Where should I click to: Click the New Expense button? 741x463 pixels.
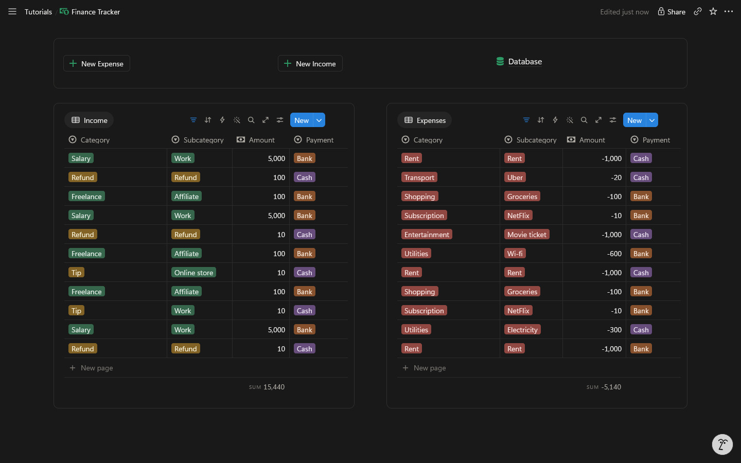pyautogui.click(x=97, y=63)
